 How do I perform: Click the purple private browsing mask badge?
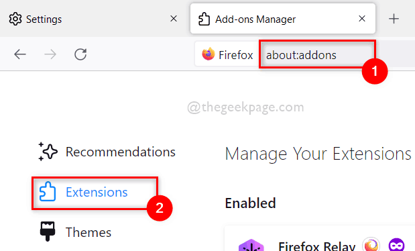click(396, 245)
